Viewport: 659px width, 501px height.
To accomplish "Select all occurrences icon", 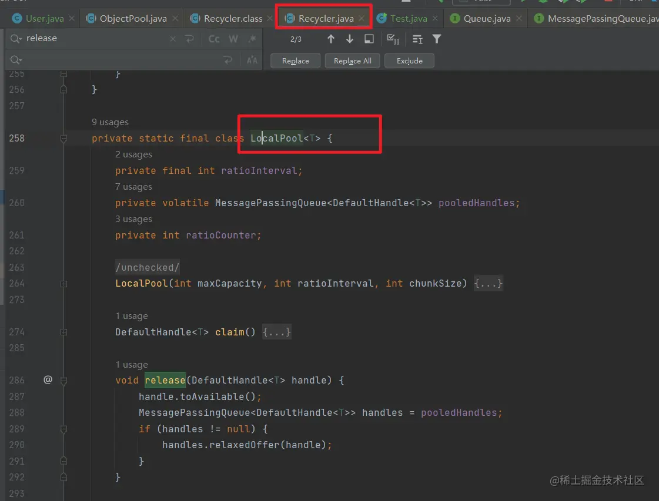I will click(x=393, y=39).
